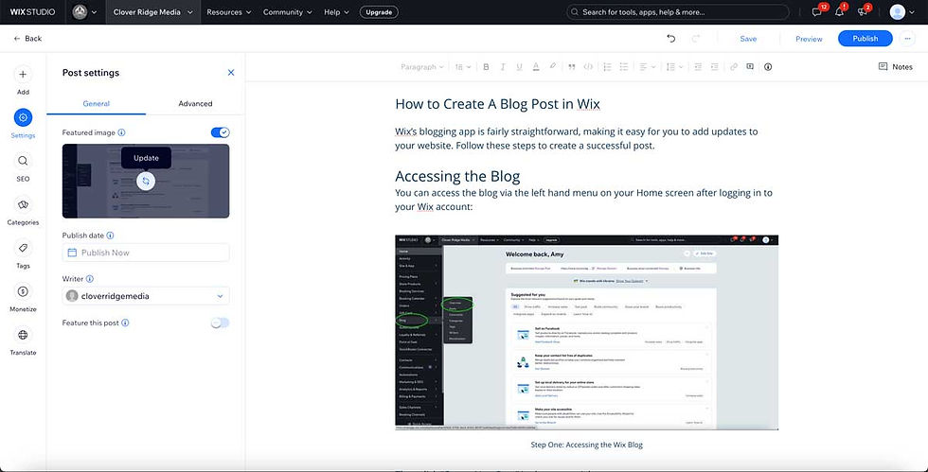The width and height of the screenshot is (928, 472).
Task: Show Writer info tooltip
Action: (90, 279)
